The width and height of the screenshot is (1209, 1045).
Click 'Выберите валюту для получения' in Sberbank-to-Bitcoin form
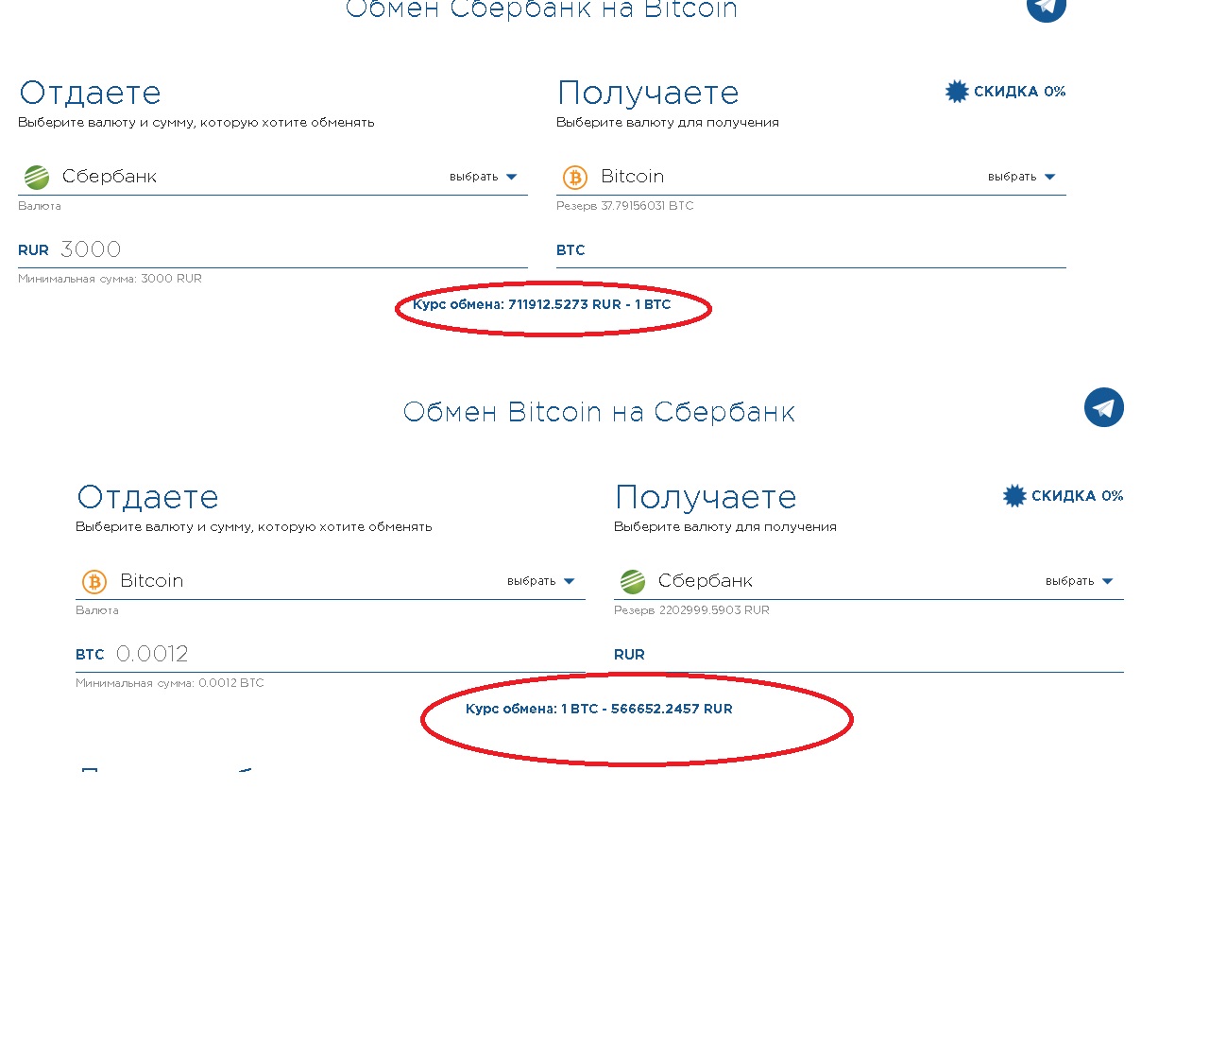[x=668, y=123]
